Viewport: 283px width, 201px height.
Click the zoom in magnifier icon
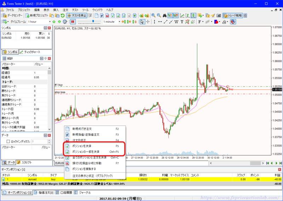click(x=154, y=16)
